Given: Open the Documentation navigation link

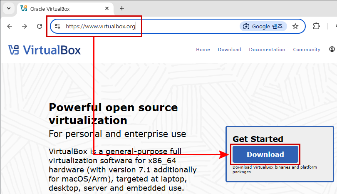Looking at the screenshot, I should point(267,50).
